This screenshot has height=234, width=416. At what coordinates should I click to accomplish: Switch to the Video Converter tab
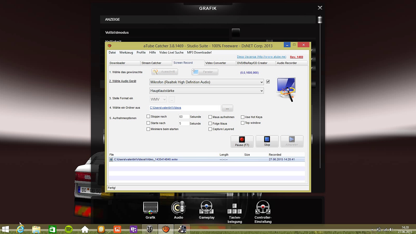[219, 63]
